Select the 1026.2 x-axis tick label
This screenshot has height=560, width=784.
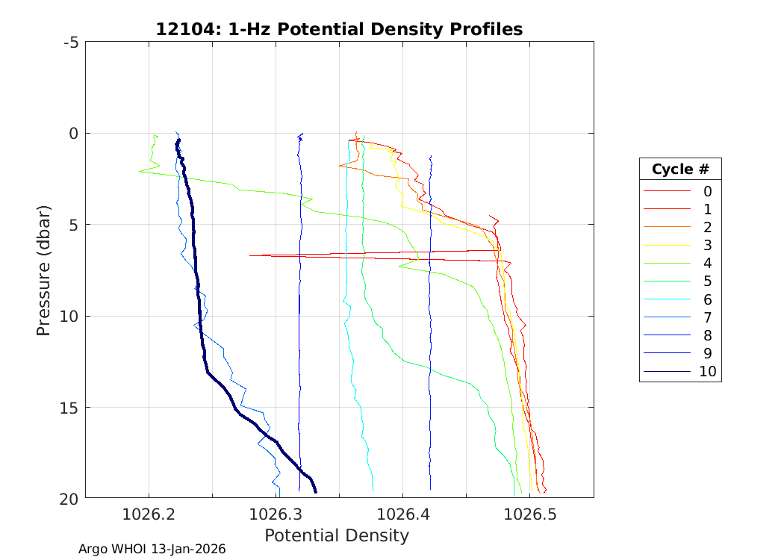[149, 514]
